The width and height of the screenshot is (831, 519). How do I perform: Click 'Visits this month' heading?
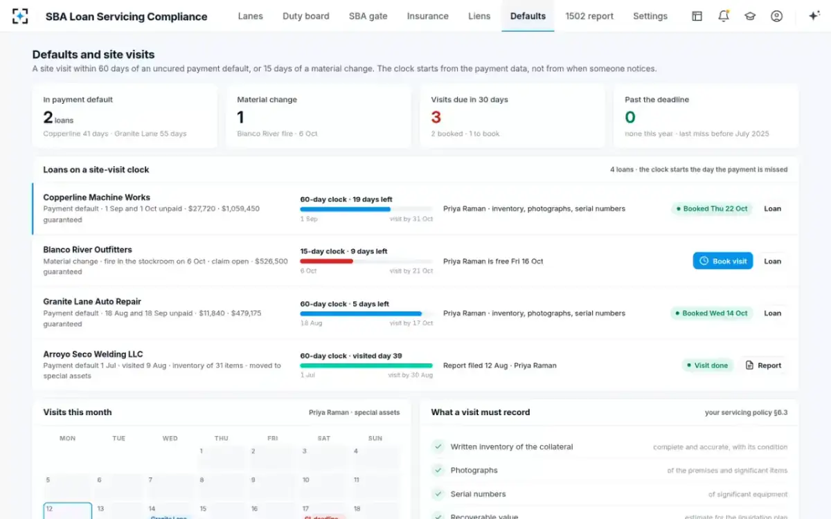click(x=78, y=412)
